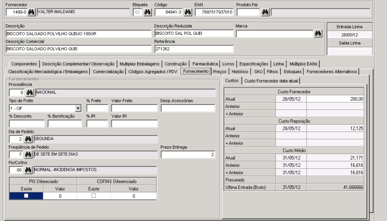The height and width of the screenshot is (221, 387).
Task: Open the Códigos Agregados / PDV tab
Action: click(153, 71)
